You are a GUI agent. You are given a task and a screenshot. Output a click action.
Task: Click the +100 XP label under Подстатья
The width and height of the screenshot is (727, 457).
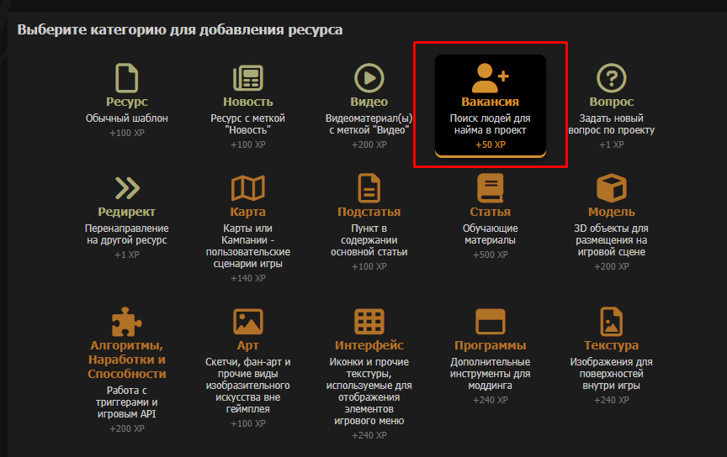[x=369, y=266]
